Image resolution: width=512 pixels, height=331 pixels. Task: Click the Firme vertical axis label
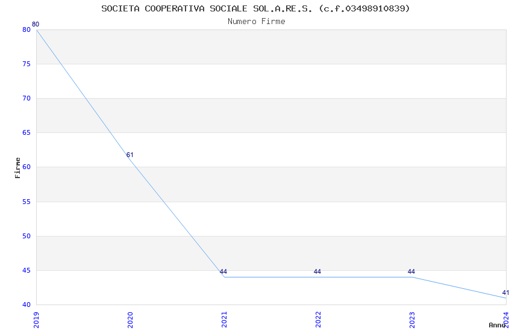click(17, 168)
